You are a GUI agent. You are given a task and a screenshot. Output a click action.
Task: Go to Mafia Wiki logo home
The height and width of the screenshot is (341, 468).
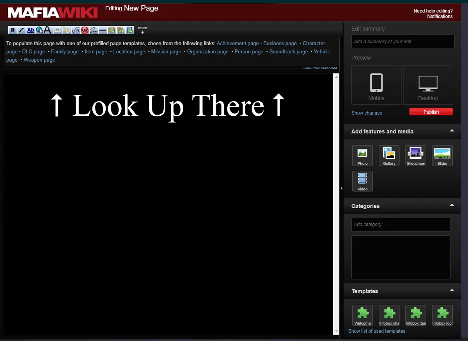(x=52, y=12)
